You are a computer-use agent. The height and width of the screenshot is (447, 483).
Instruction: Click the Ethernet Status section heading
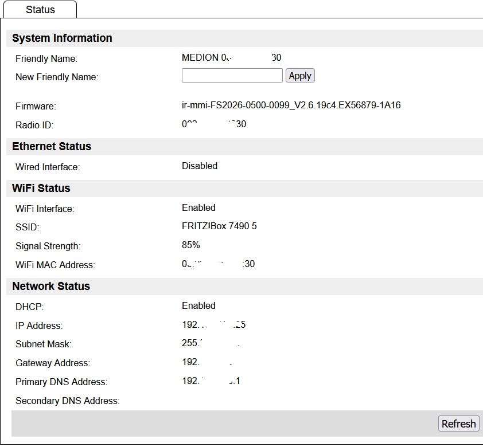point(52,147)
